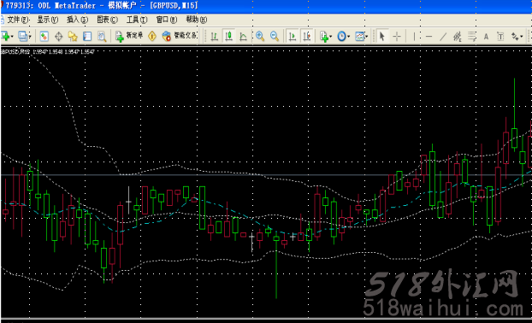Expand the templates dropdown arrow
Image resolution: width=532 pixels, height=323 pixels.
coord(367,36)
